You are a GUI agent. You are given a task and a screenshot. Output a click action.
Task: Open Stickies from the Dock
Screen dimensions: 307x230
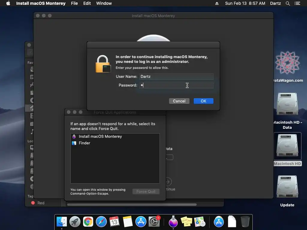pos(186,222)
